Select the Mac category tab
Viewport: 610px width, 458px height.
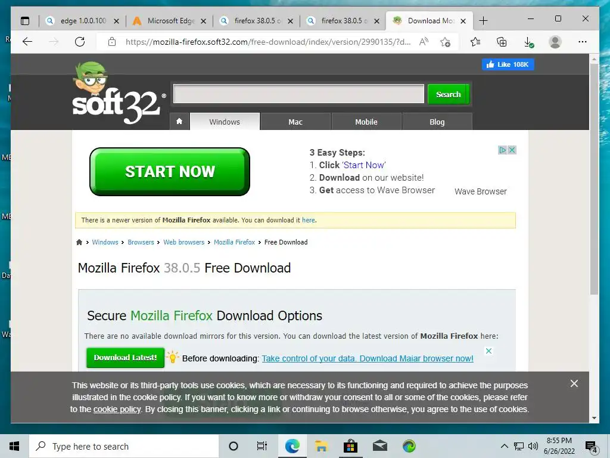(295, 122)
